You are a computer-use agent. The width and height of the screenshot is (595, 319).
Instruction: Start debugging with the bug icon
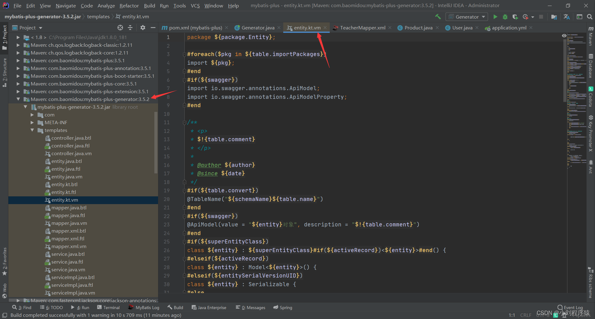(505, 17)
